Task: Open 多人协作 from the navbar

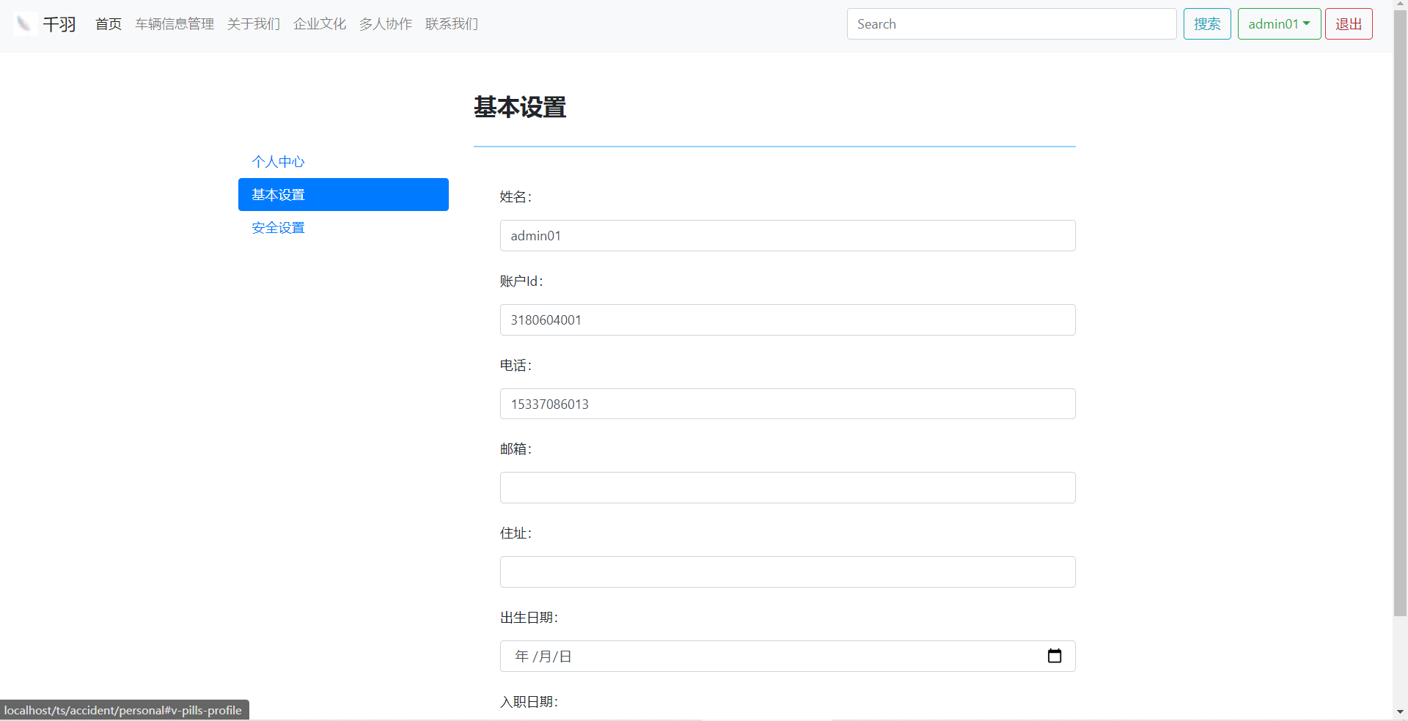Action: click(386, 24)
